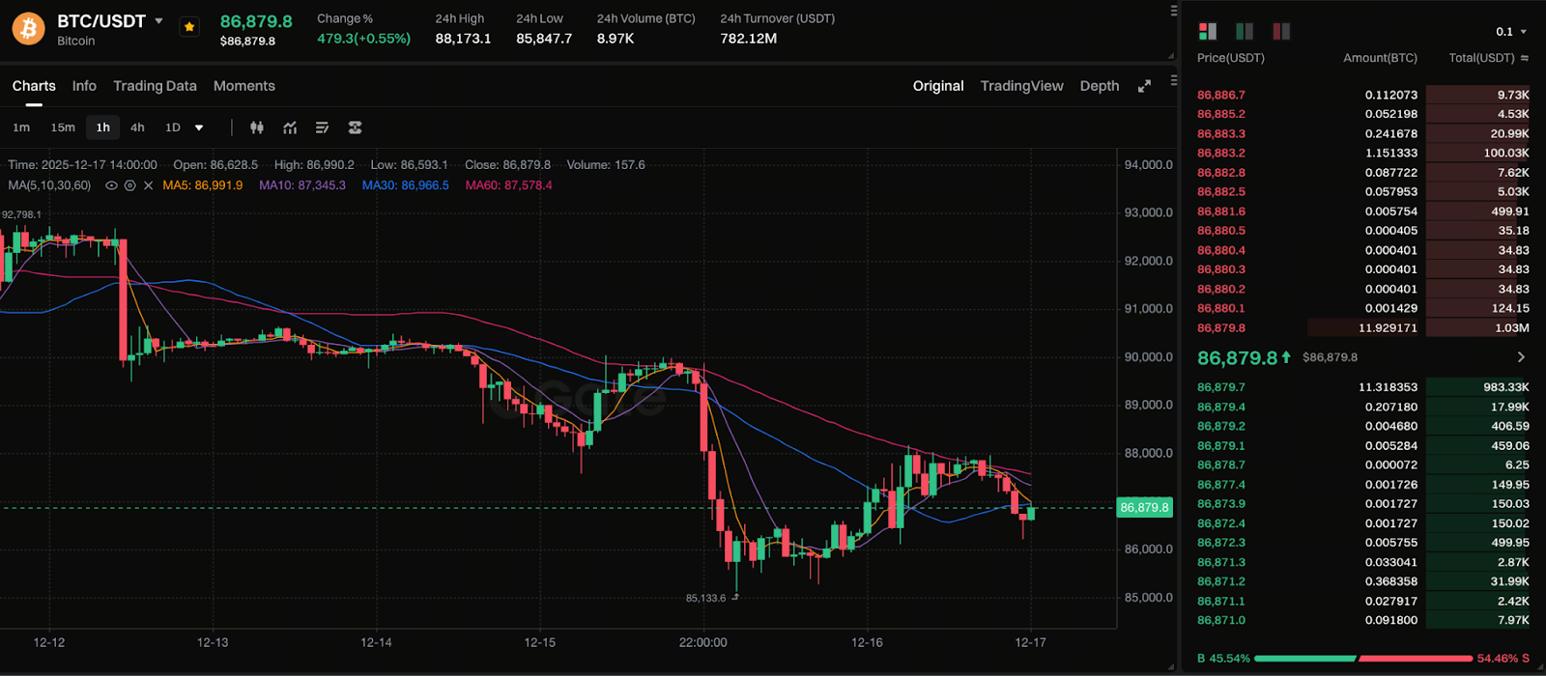Expand more timeframe options arrow

click(x=199, y=127)
